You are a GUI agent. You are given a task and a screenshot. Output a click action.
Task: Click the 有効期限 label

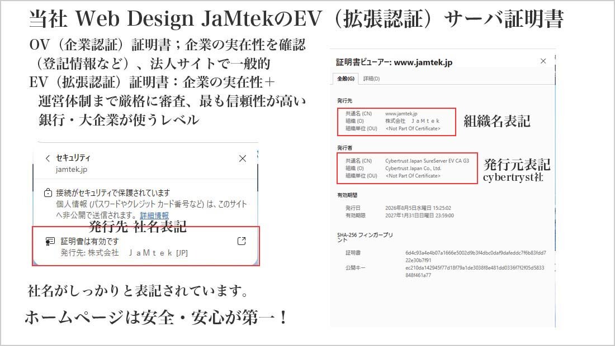(x=356, y=215)
